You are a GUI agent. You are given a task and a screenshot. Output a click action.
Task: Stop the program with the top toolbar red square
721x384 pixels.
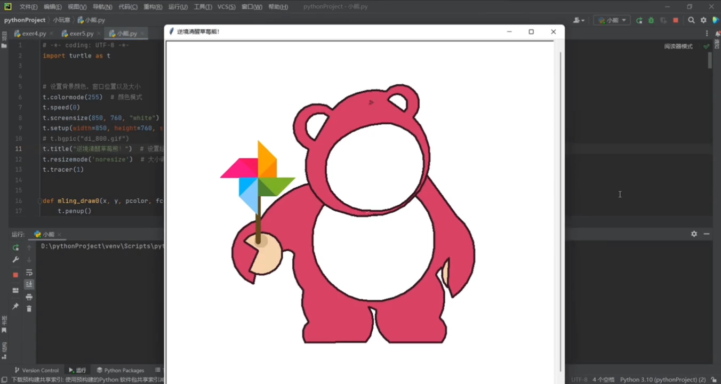[676, 20]
